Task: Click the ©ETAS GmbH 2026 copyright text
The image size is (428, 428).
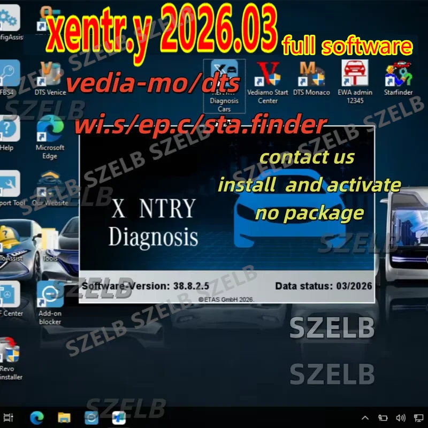Action: (x=226, y=300)
